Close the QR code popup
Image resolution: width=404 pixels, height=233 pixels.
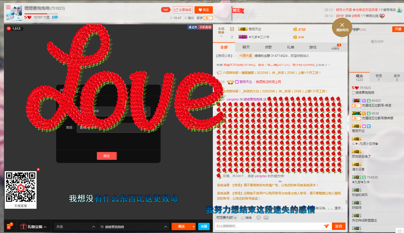38,169
